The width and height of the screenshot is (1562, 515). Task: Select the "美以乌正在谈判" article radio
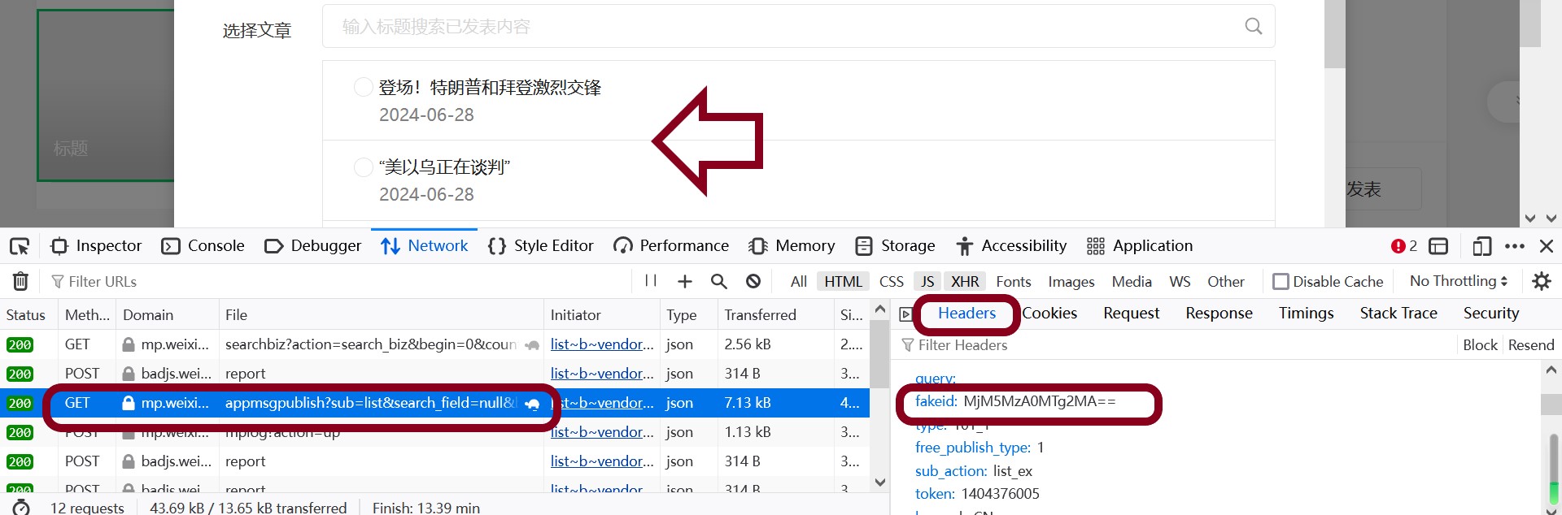(x=364, y=167)
